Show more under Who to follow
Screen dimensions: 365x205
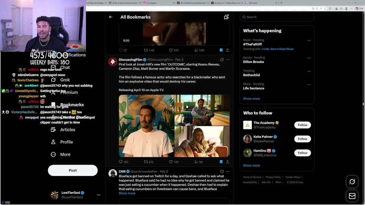[x=252, y=165]
